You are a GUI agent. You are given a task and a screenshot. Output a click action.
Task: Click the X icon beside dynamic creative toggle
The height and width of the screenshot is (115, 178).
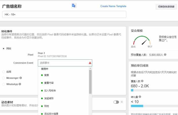coord(122,102)
